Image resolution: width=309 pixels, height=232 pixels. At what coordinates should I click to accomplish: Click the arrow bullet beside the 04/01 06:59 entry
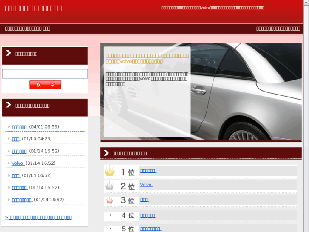click(x=9, y=127)
